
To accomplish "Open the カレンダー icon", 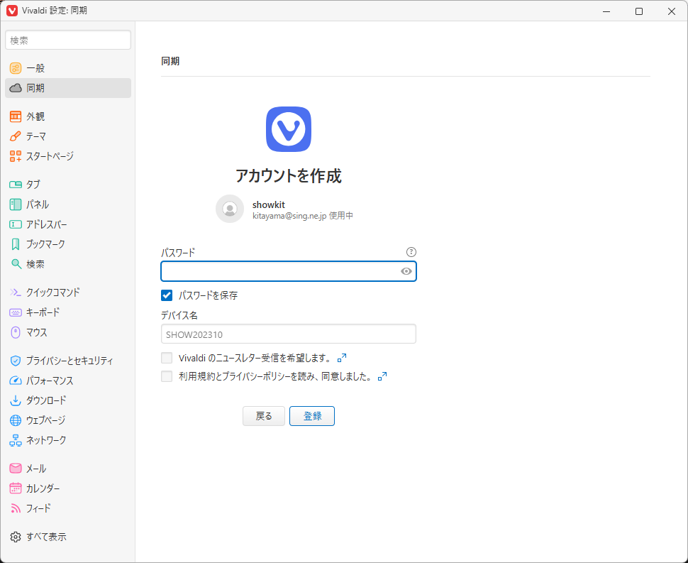I will click(16, 488).
